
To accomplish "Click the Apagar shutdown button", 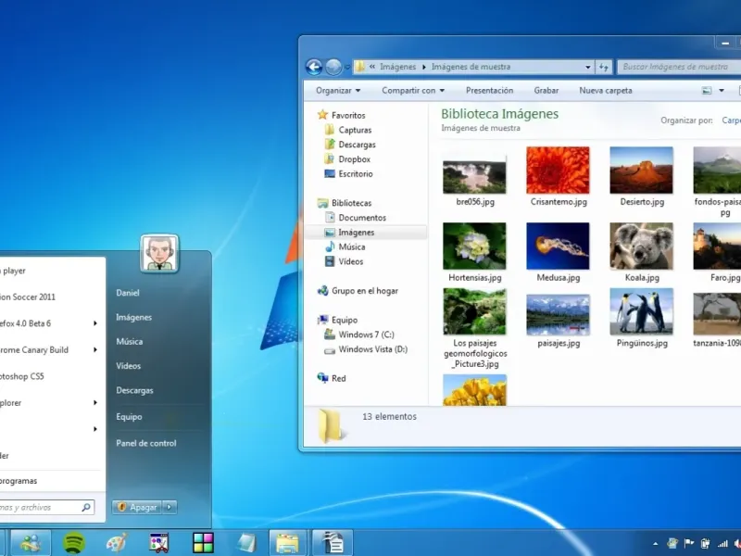I will [x=137, y=507].
